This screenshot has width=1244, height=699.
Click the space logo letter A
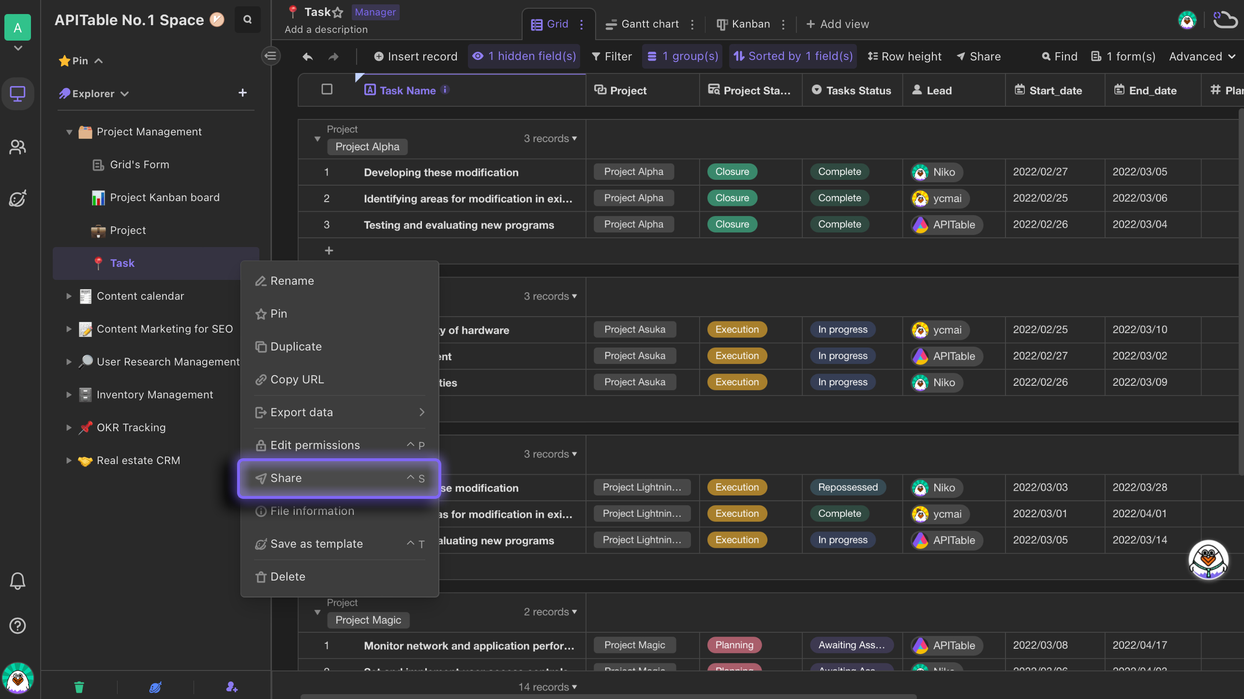pyautogui.click(x=17, y=28)
